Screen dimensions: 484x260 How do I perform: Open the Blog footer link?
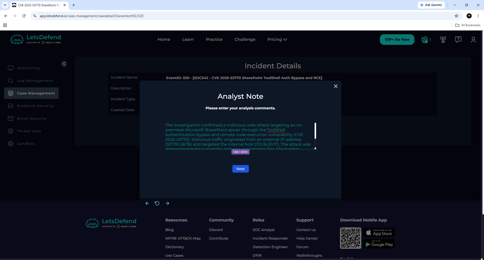(x=169, y=230)
